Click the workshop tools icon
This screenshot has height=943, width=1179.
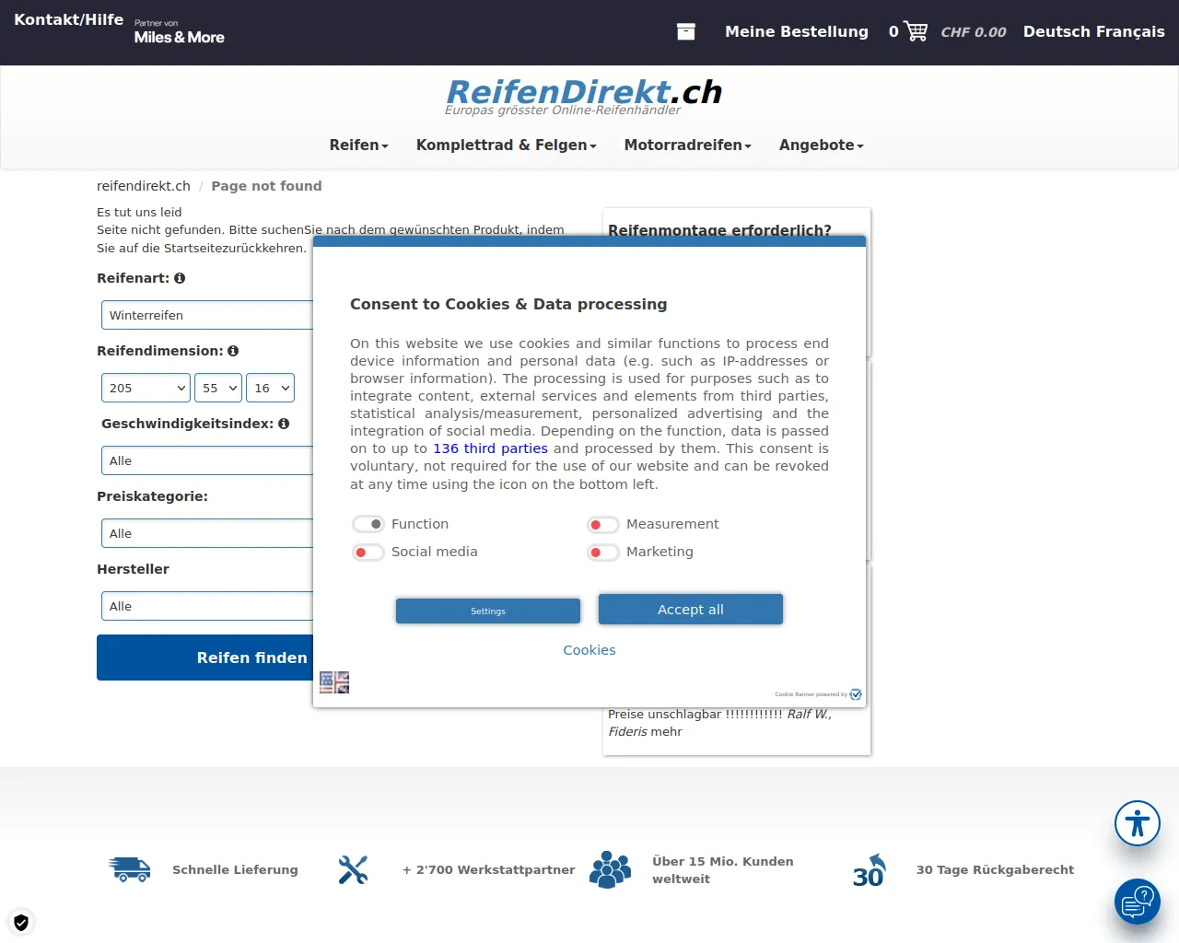point(353,869)
